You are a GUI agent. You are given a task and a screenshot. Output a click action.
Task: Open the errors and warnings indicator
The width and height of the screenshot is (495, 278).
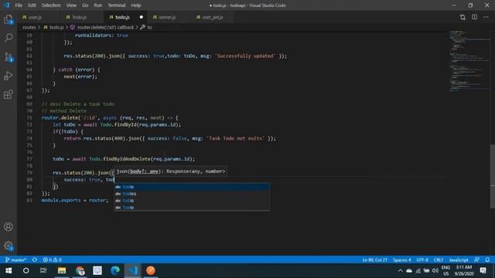pyautogui.click(x=53, y=259)
